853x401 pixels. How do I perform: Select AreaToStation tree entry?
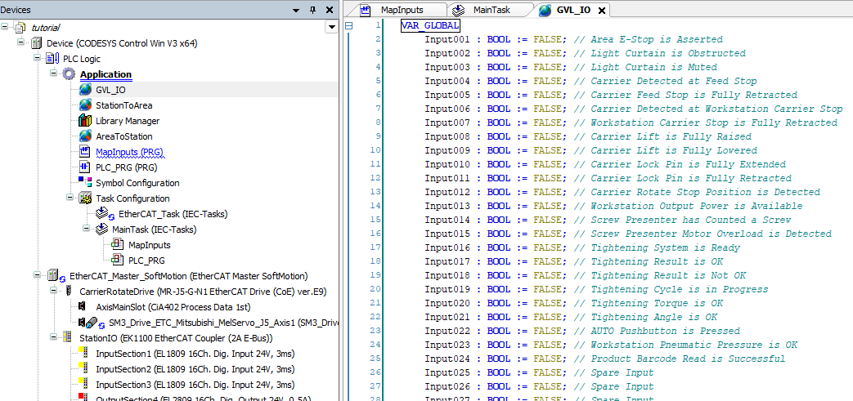124,136
